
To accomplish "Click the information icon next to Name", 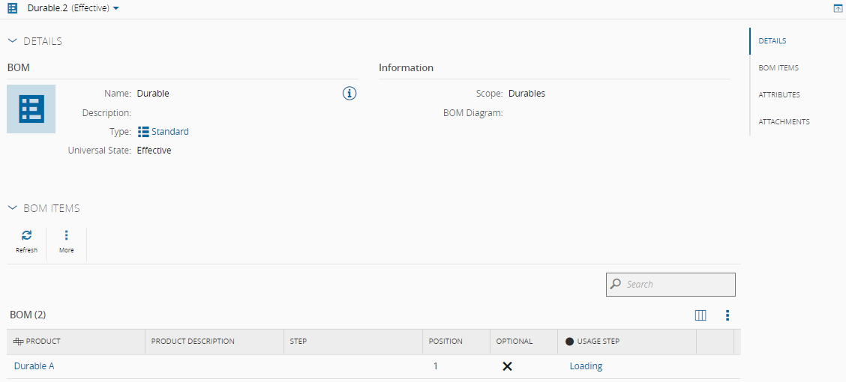I will [x=349, y=94].
